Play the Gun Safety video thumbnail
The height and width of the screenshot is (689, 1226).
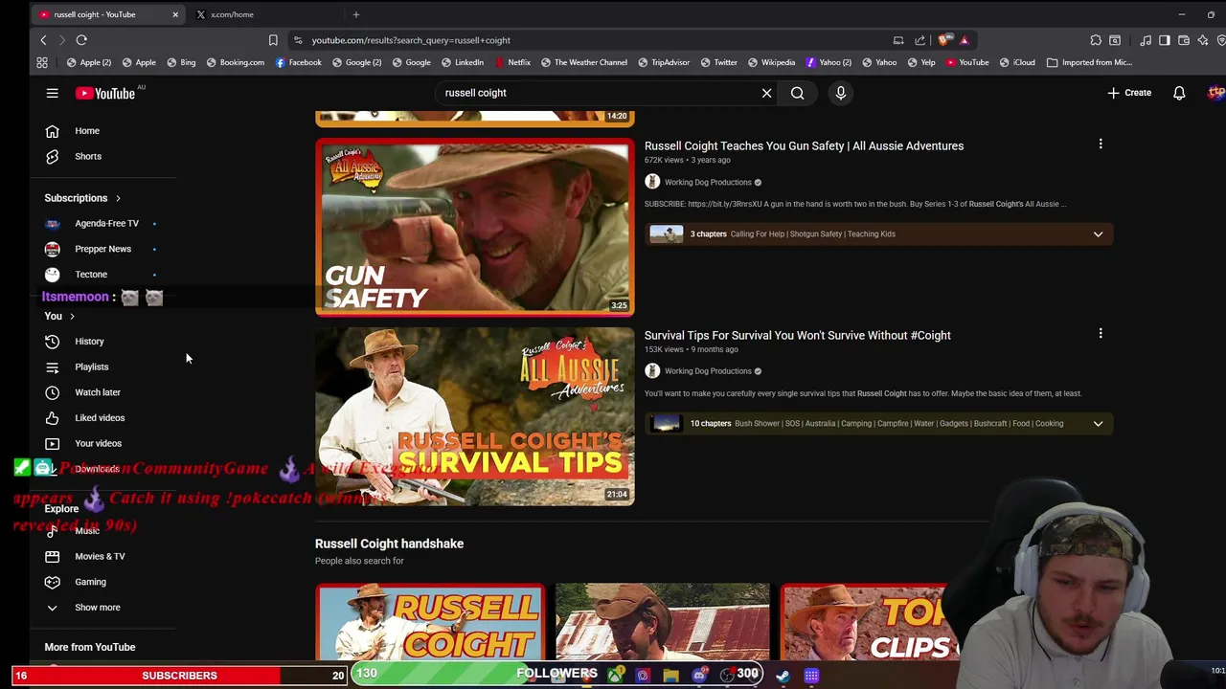point(474,227)
